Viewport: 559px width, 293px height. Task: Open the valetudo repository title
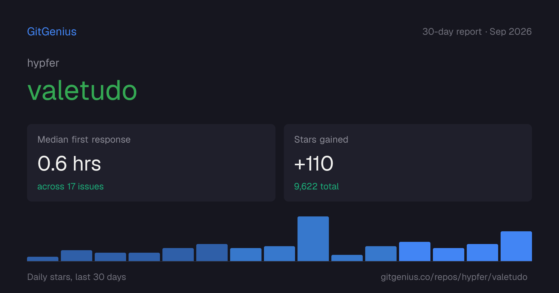pos(82,91)
